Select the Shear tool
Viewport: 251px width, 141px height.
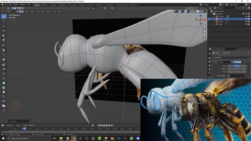[4, 106]
